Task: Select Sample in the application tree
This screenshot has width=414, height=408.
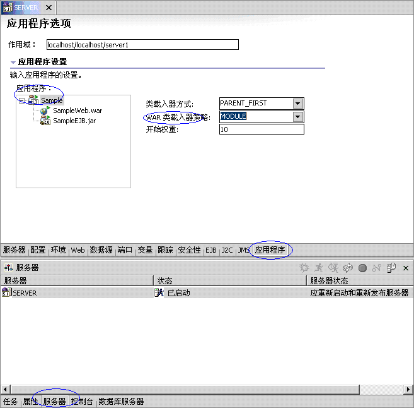Action: 52,100
